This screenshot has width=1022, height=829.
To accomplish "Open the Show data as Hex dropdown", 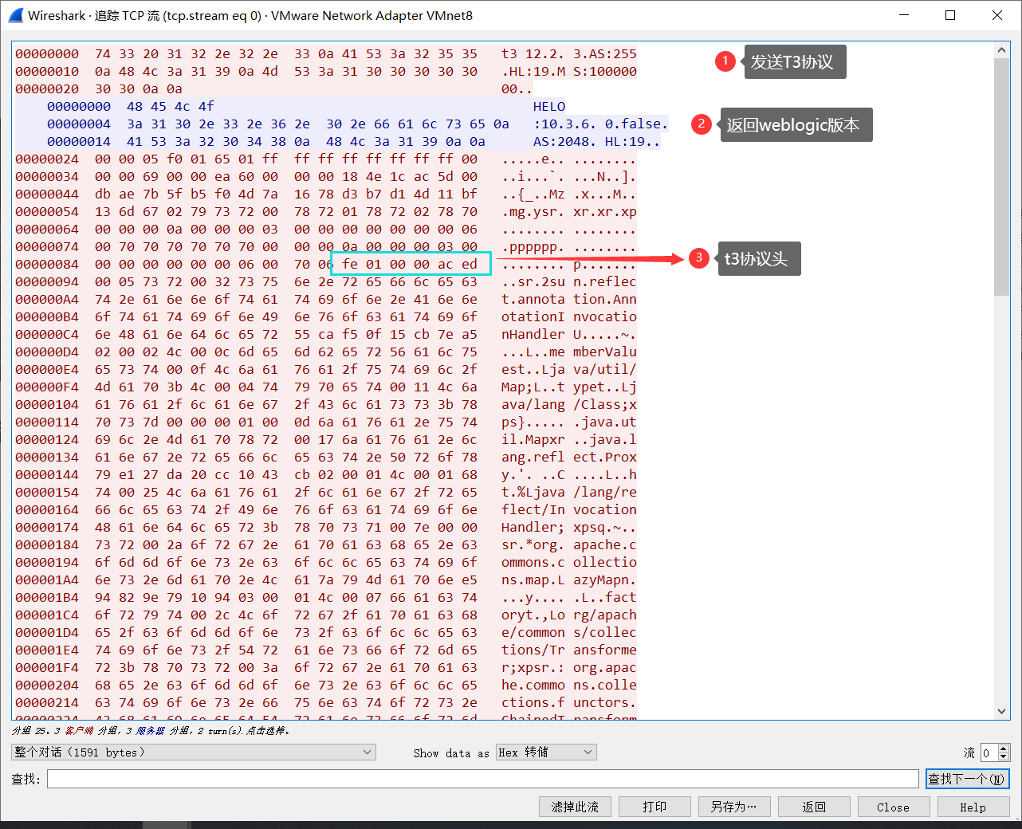I will pyautogui.click(x=546, y=752).
